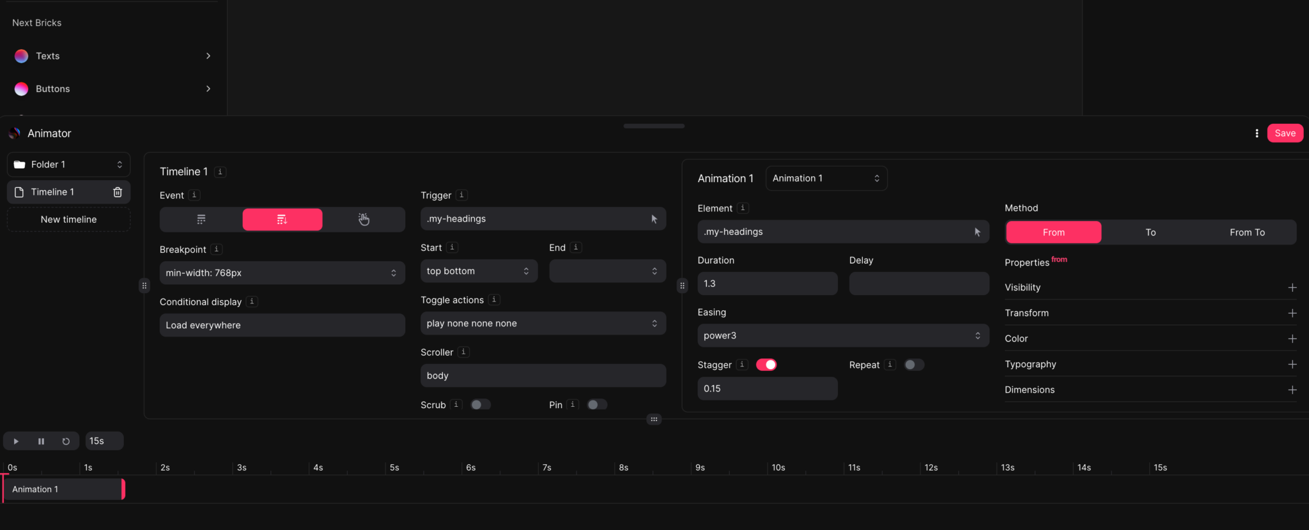Click the Save button
The height and width of the screenshot is (530, 1309).
(x=1285, y=133)
